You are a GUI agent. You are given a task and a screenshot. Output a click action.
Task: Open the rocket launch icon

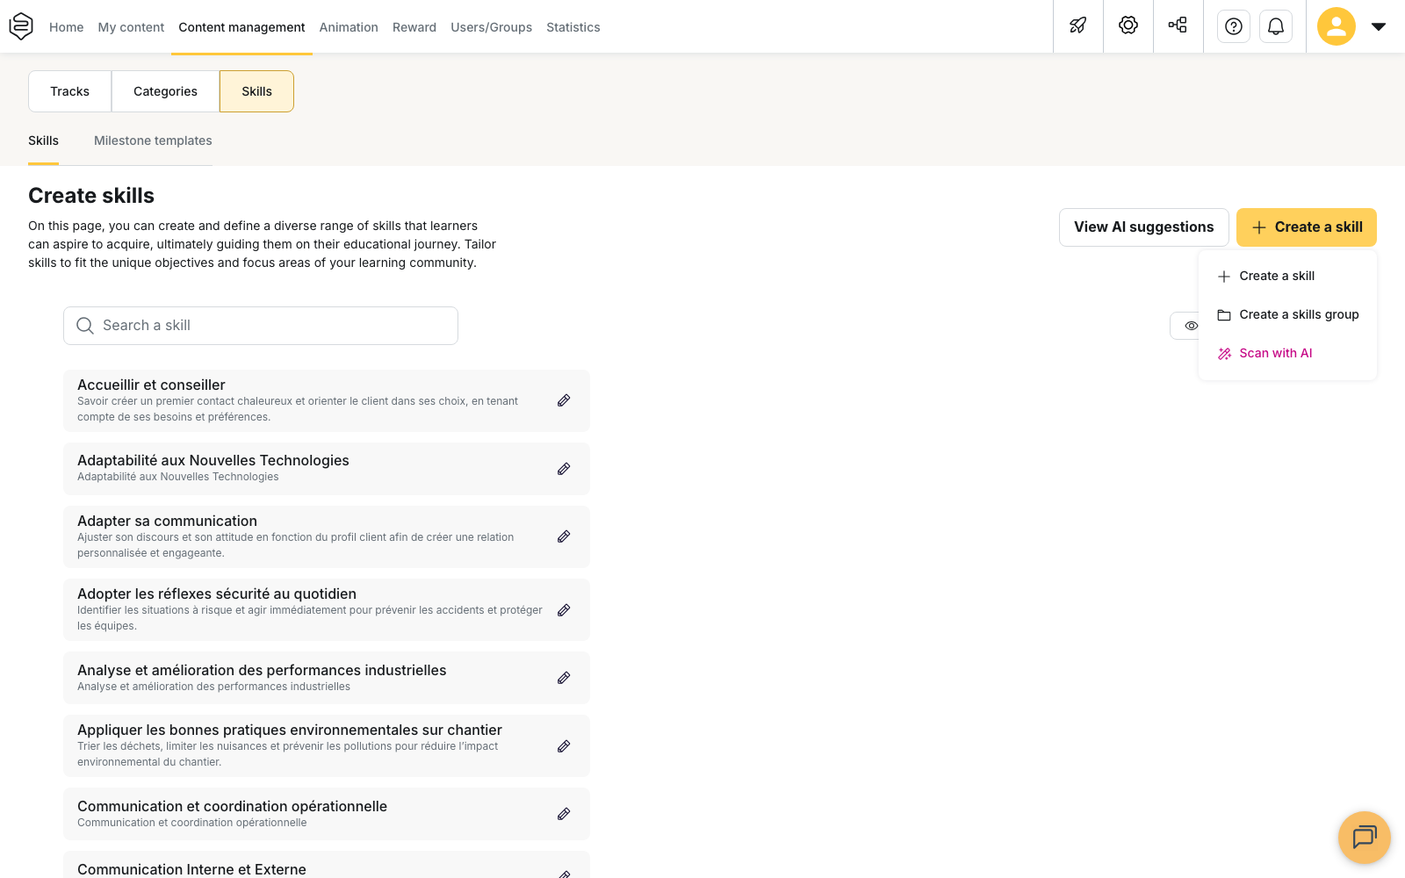(1078, 25)
